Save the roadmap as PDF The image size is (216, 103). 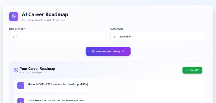click(192, 70)
